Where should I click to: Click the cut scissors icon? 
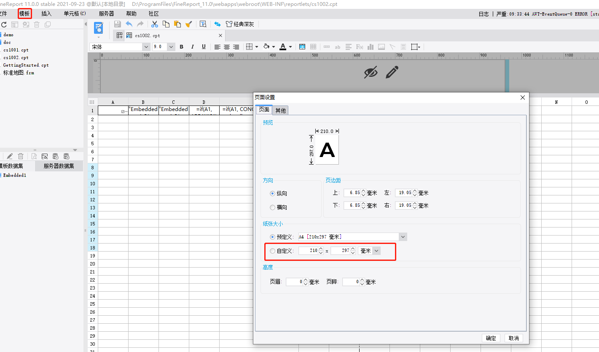point(155,24)
